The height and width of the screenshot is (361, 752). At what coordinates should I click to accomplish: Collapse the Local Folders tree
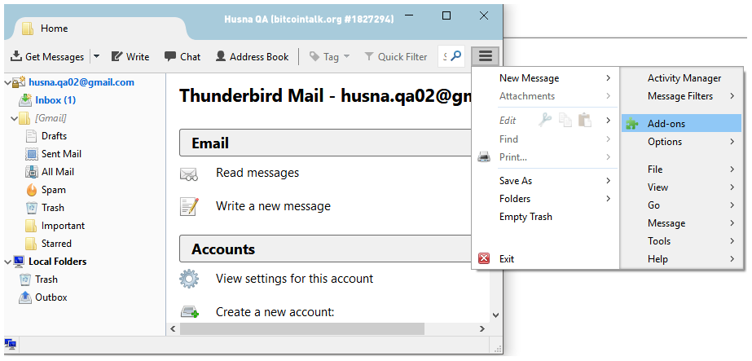(7, 262)
